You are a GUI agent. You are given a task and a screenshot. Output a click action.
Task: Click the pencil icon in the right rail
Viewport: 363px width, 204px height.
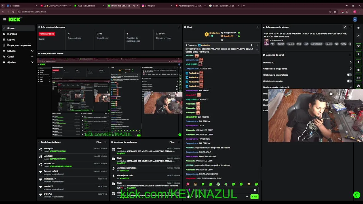pos(359,36)
